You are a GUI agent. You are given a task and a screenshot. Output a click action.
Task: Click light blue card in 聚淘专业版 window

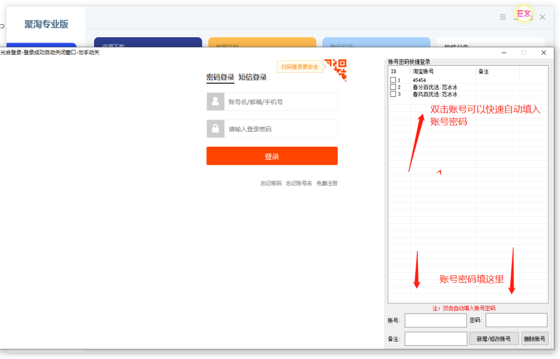point(376,42)
